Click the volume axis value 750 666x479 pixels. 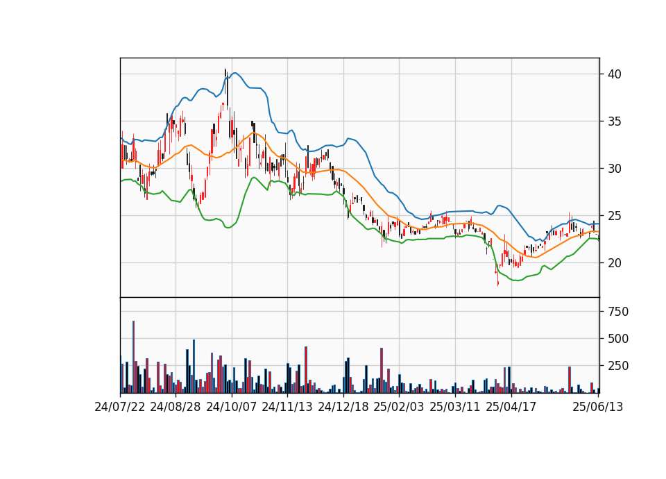coord(618,312)
